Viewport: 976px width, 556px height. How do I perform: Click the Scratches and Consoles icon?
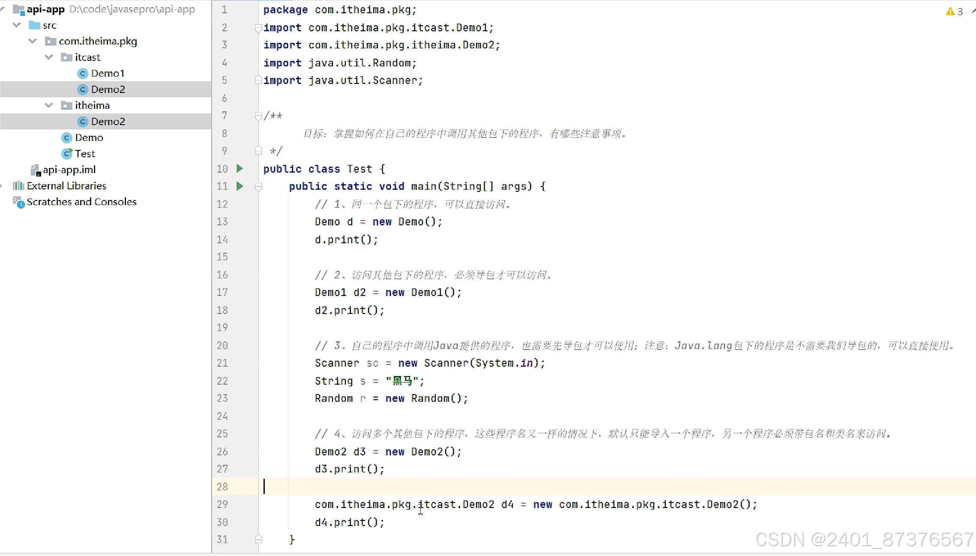18,202
